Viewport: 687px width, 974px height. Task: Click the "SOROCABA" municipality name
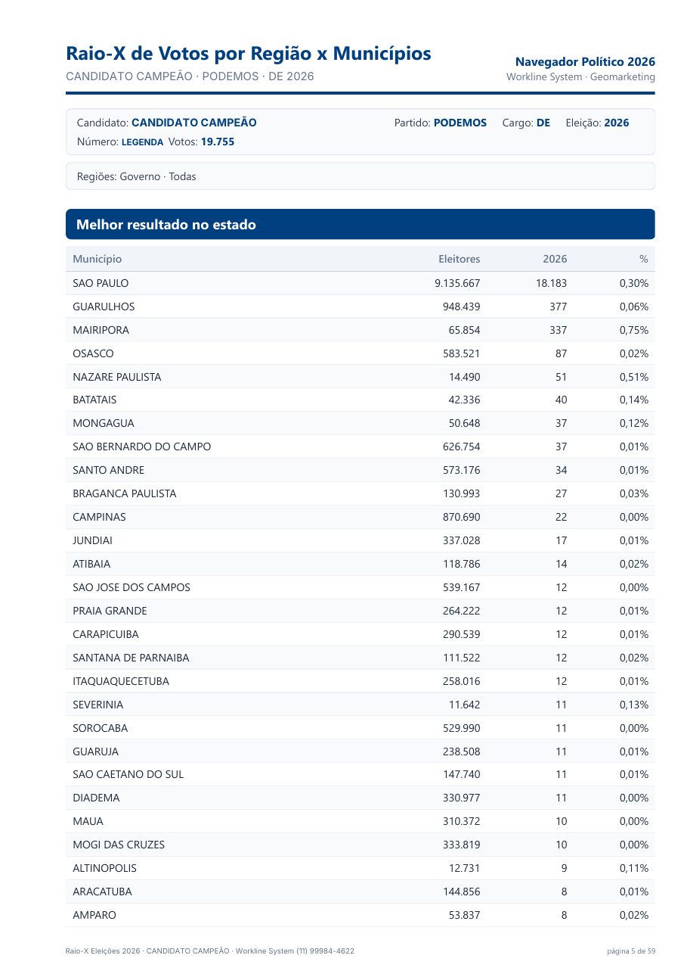pos(101,728)
